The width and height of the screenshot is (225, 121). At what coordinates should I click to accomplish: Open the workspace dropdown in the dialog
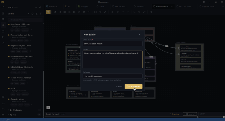coord(112,76)
